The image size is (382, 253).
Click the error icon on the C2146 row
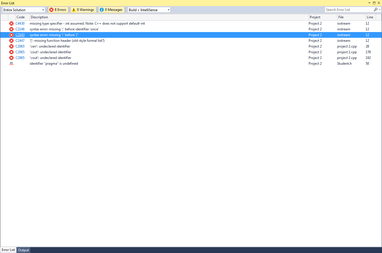click(x=11, y=29)
